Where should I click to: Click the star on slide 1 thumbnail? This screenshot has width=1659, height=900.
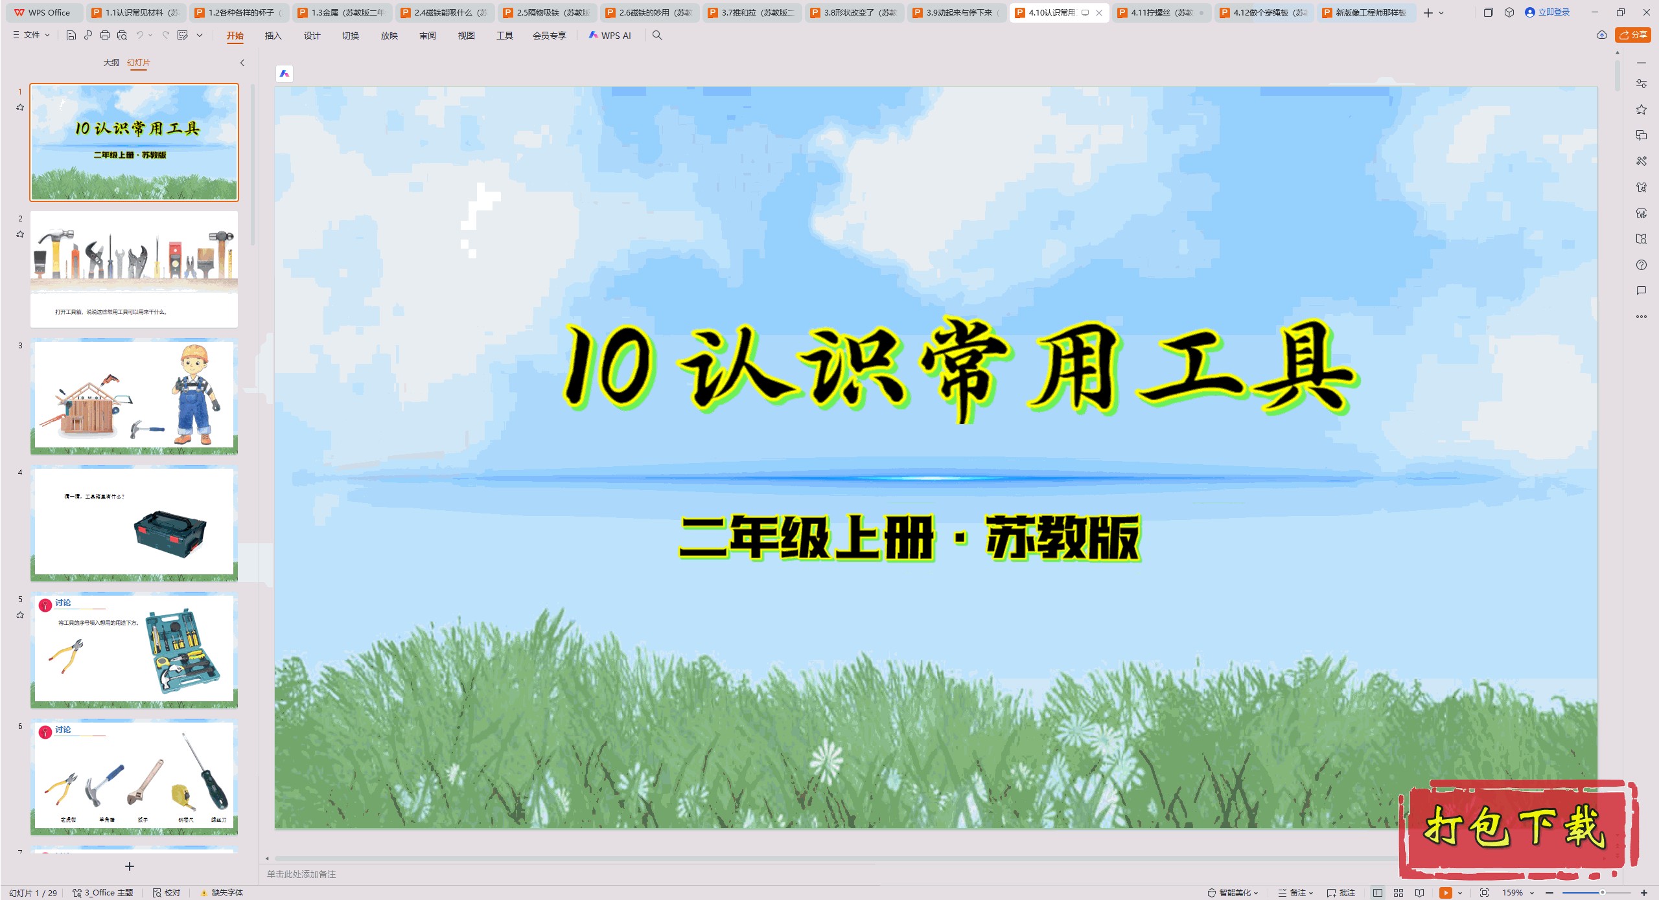pyautogui.click(x=19, y=107)
